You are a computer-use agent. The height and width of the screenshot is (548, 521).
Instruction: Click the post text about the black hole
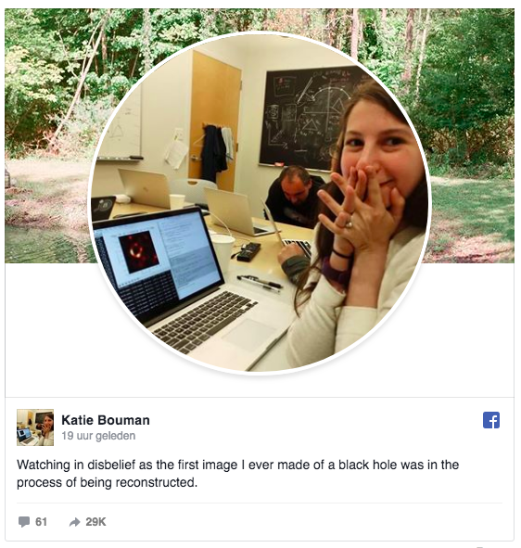coord(237,474)
